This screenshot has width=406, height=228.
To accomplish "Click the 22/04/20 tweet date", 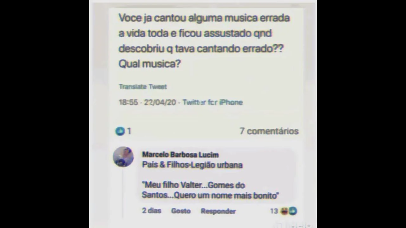I will 160,102.
